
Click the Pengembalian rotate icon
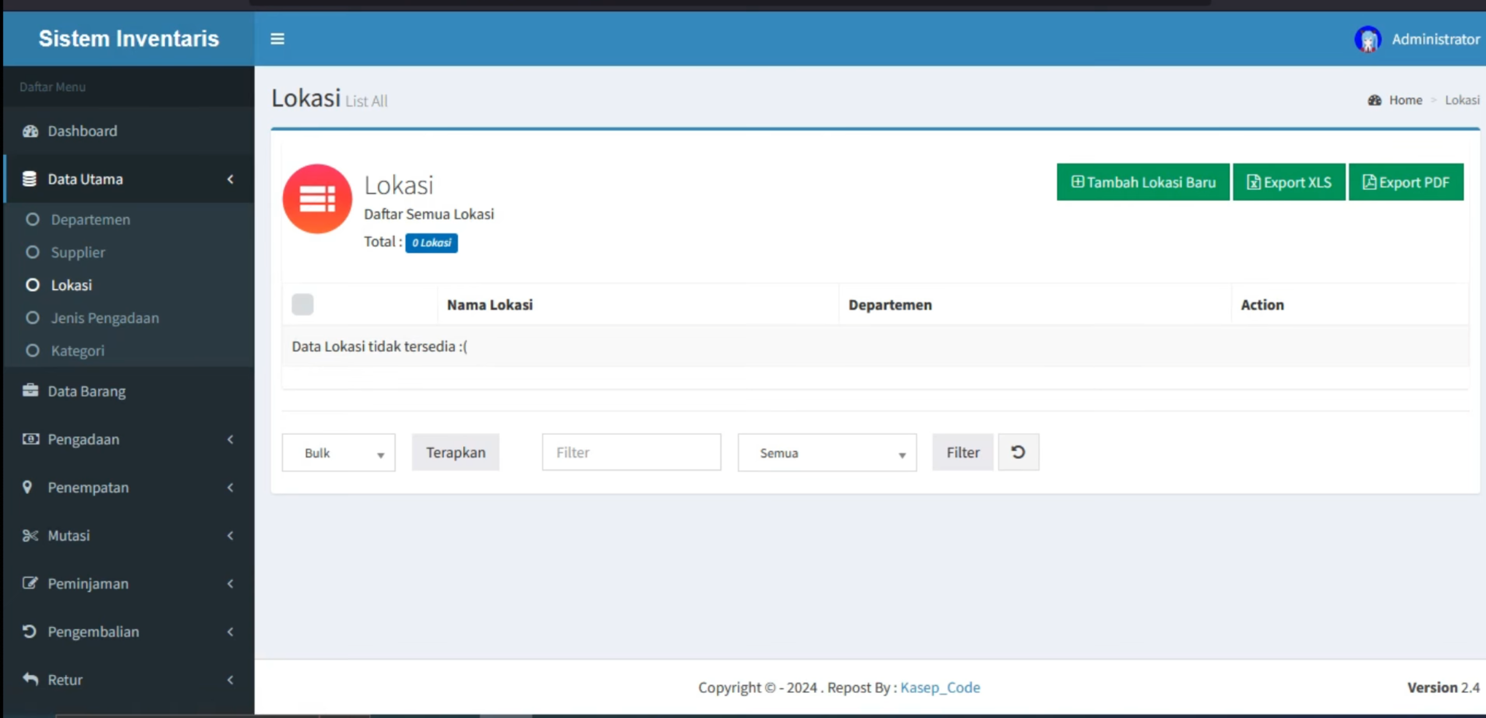click(x=29, y=631)
